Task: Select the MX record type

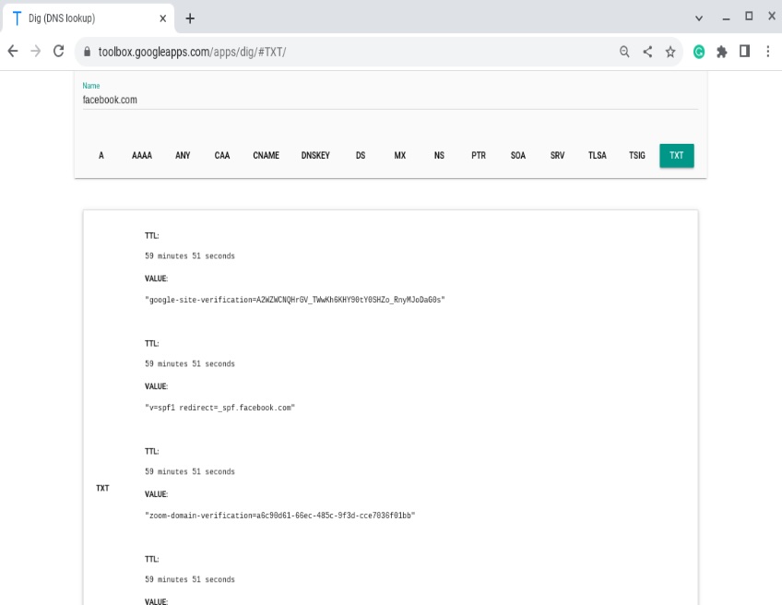Action: (400, 156)
